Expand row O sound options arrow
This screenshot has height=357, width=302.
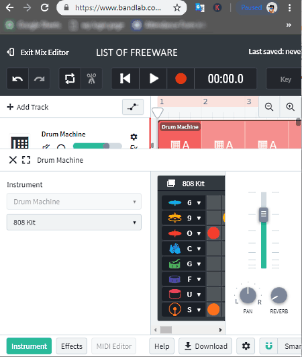tap(199, 233)
